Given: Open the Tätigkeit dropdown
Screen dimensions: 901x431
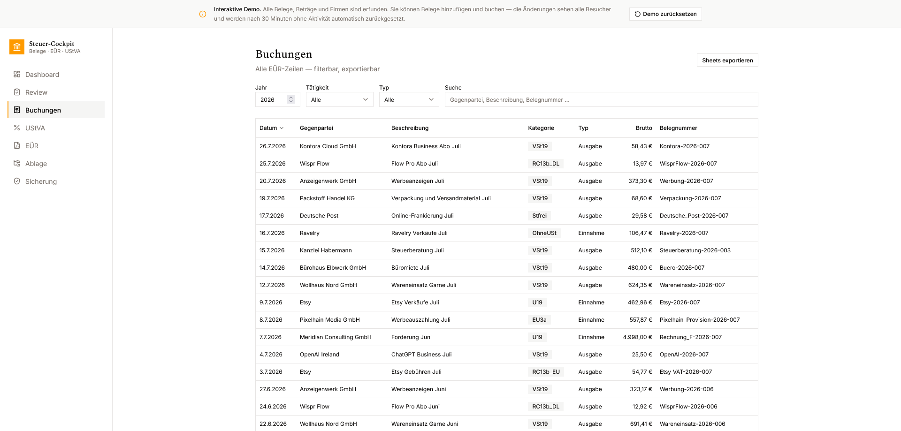Looking at the screenshot, I should [340, 99].
